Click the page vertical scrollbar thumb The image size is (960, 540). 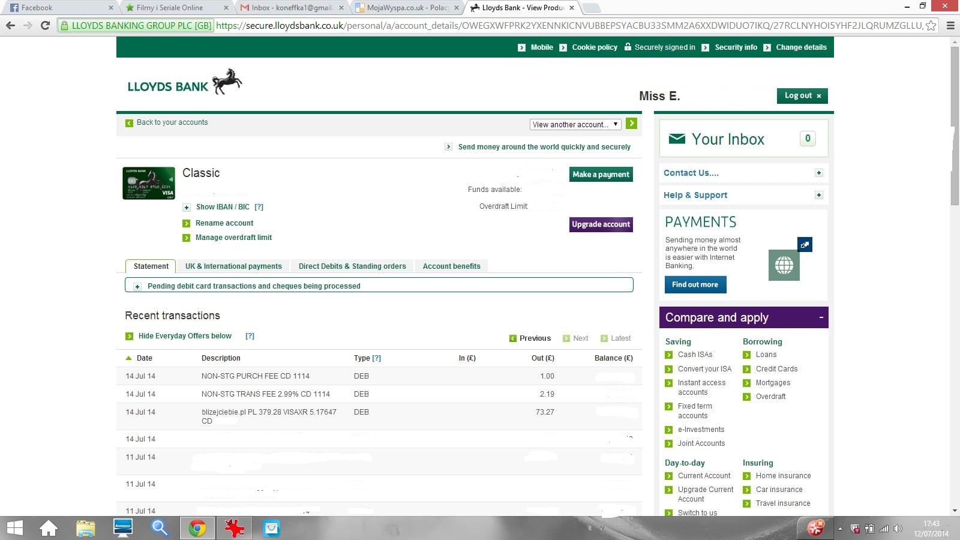[x=955, y=126]
